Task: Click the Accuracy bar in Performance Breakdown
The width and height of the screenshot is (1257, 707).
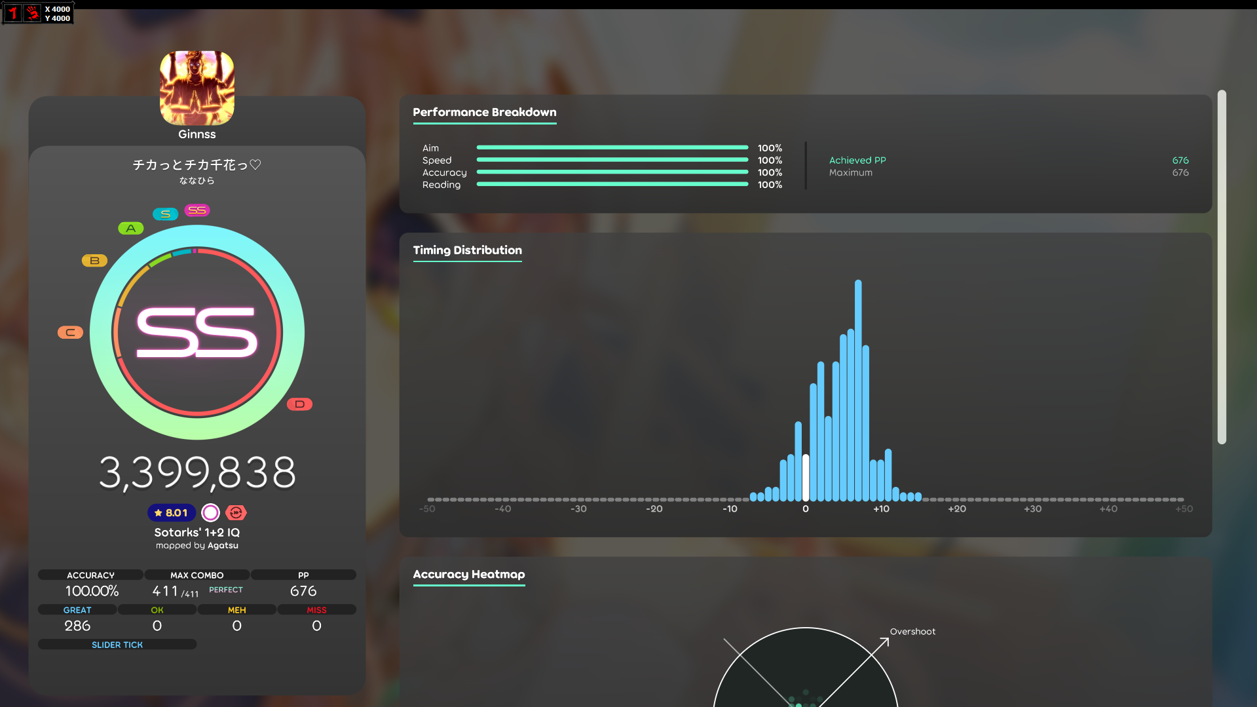Action: point(612,172)
